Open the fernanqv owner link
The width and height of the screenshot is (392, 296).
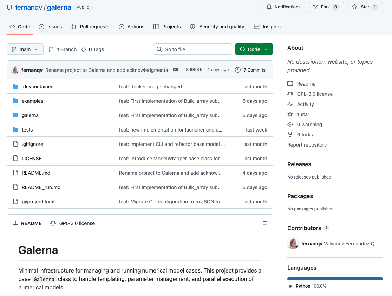[x=28, y=7]
